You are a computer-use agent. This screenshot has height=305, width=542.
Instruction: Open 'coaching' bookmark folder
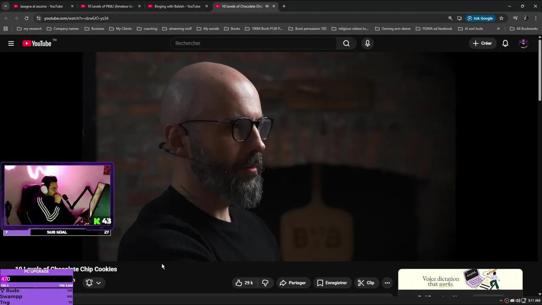(147, 29)
